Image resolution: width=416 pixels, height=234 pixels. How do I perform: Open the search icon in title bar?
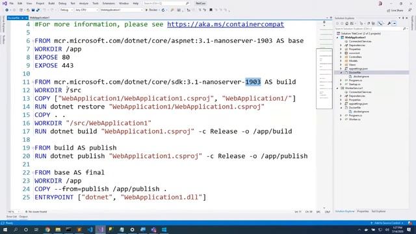click(x=187, y=3)
